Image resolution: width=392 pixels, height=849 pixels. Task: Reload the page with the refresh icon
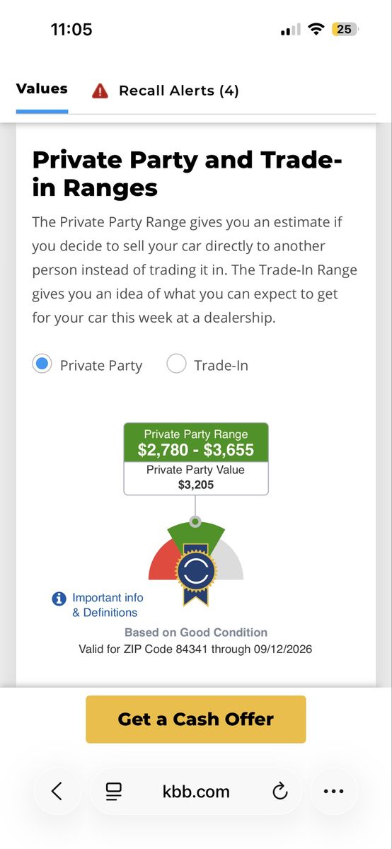tap(280, 791)
